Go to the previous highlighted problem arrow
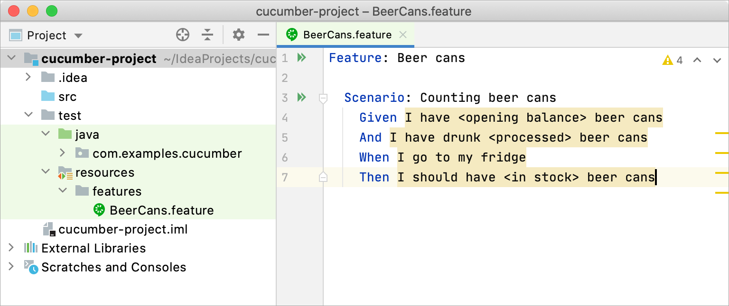This screenshot has width=729, height=306. coord(697,60)
